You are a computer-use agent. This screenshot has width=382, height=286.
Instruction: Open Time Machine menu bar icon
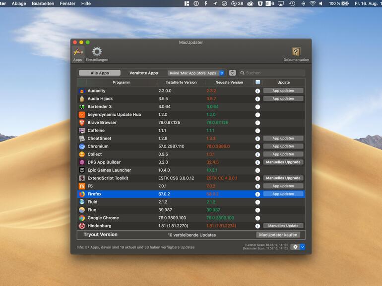[x=292, y=3]
